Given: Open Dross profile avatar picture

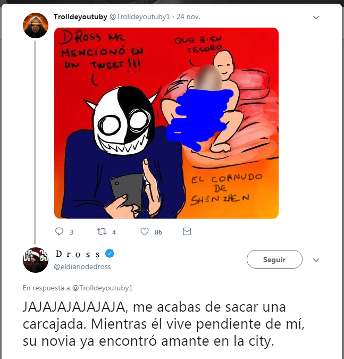Looking at the screenshot, I should tap(36, 260).
